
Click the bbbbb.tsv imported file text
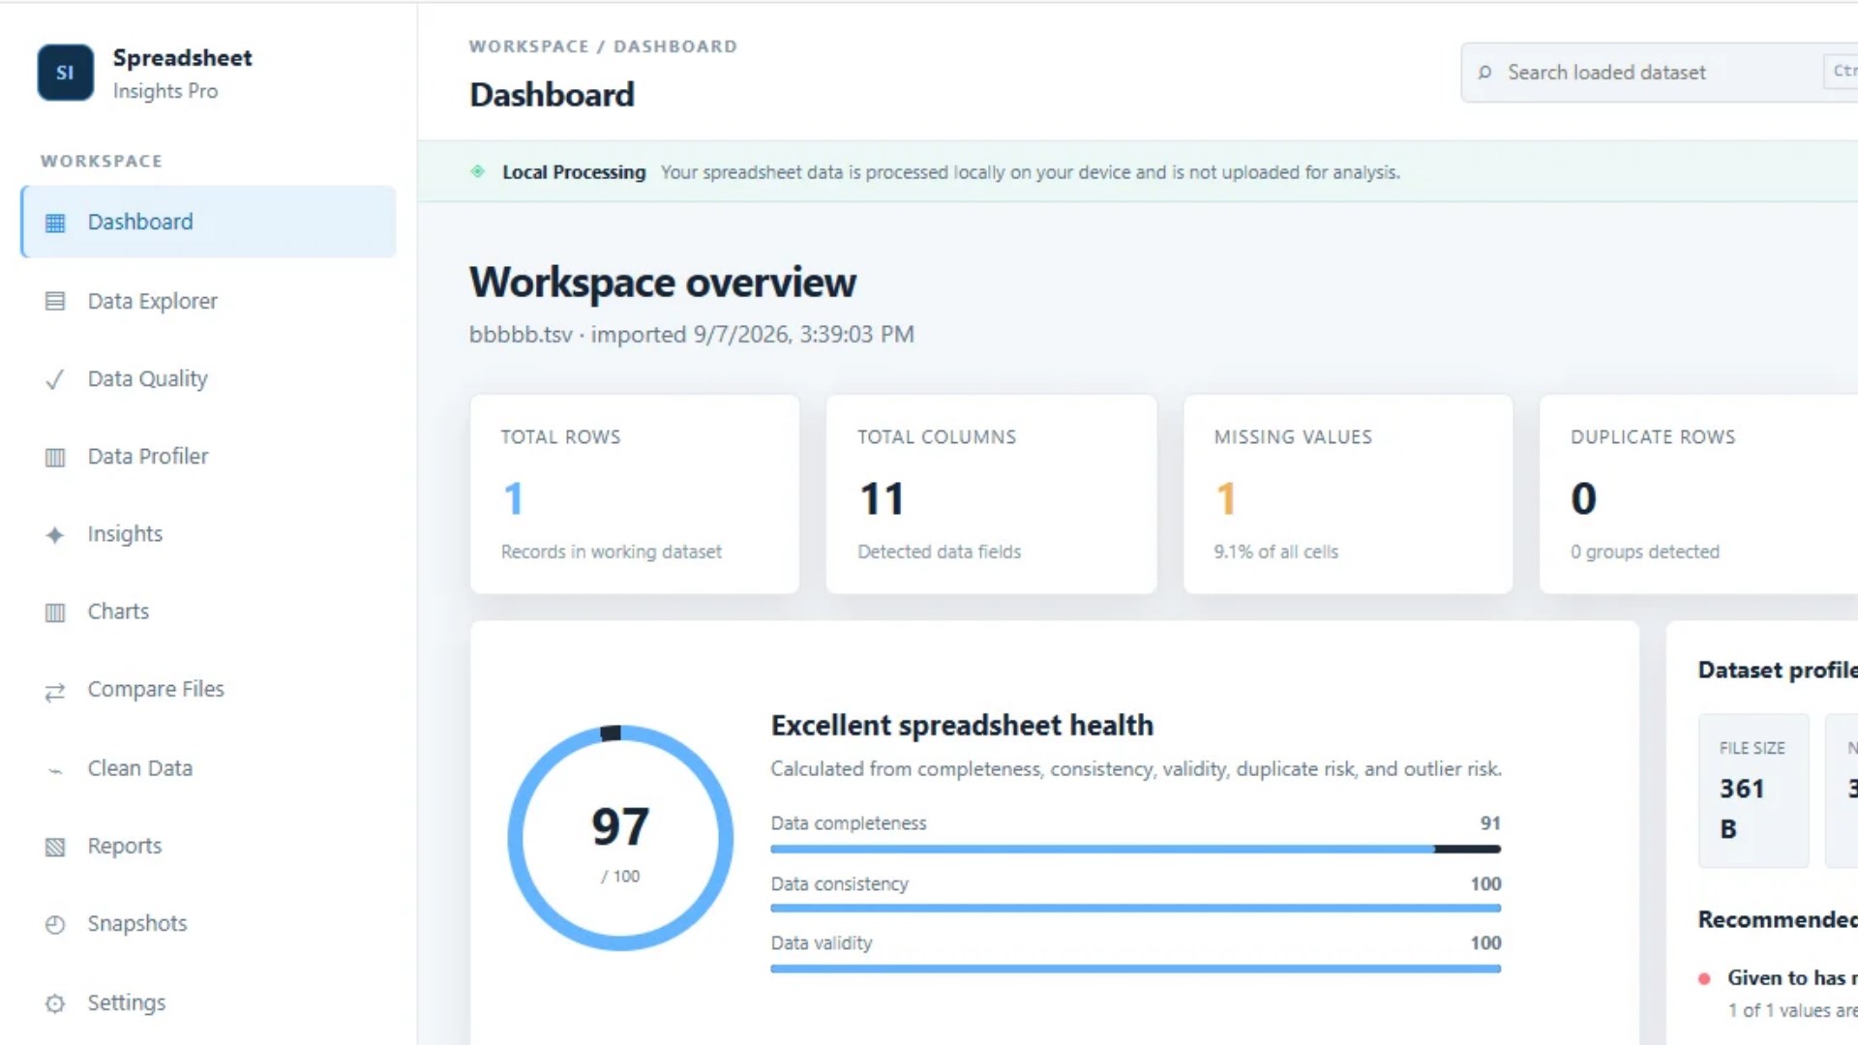692,335
